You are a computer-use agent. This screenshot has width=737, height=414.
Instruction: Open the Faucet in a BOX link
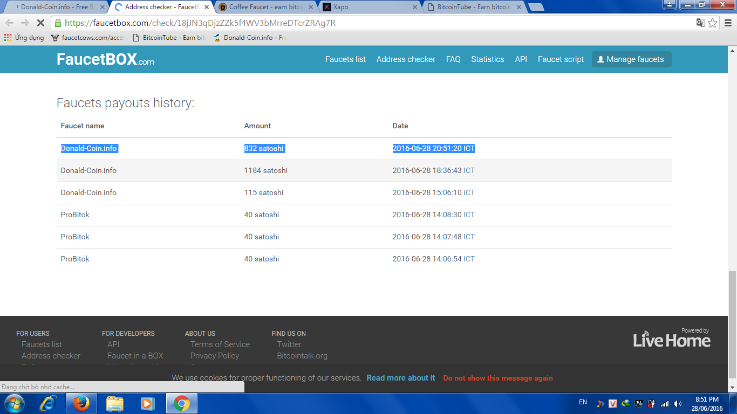click(135, 356)
